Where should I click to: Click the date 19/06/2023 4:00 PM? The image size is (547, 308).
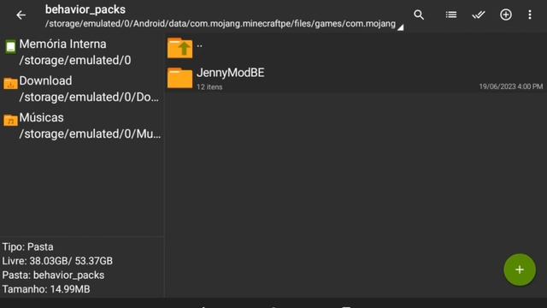pos(511,86)
